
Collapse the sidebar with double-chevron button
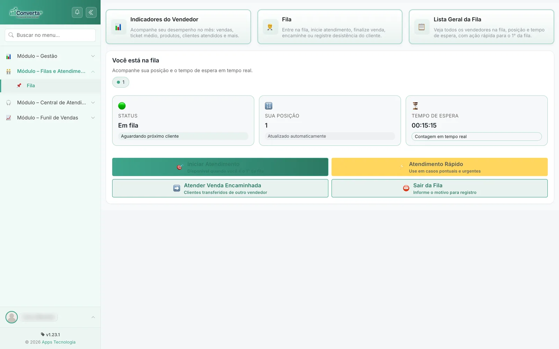[91, 12]
